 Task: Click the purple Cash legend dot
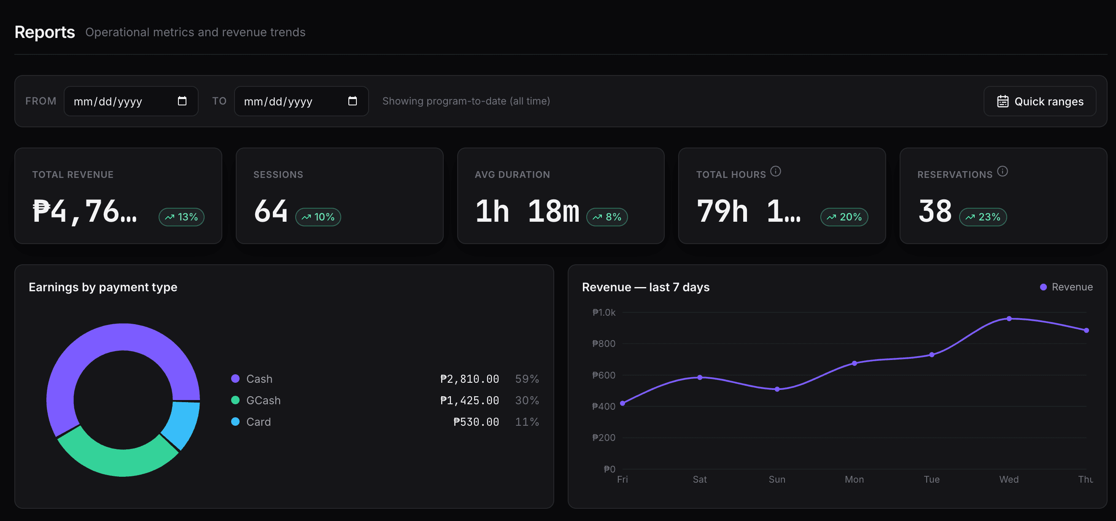(x=235, y=379)
